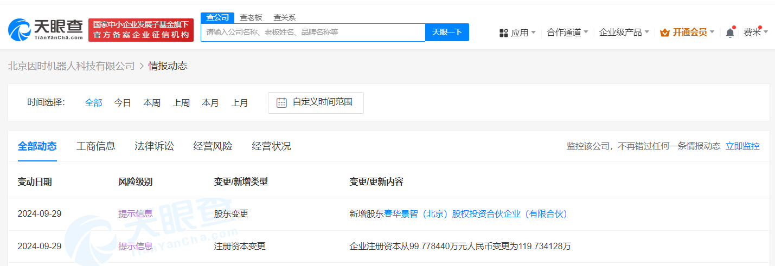This screenshot has height=266, width=775.
Task: Click the calendar icon for custom range
Action: coord(281,102)
